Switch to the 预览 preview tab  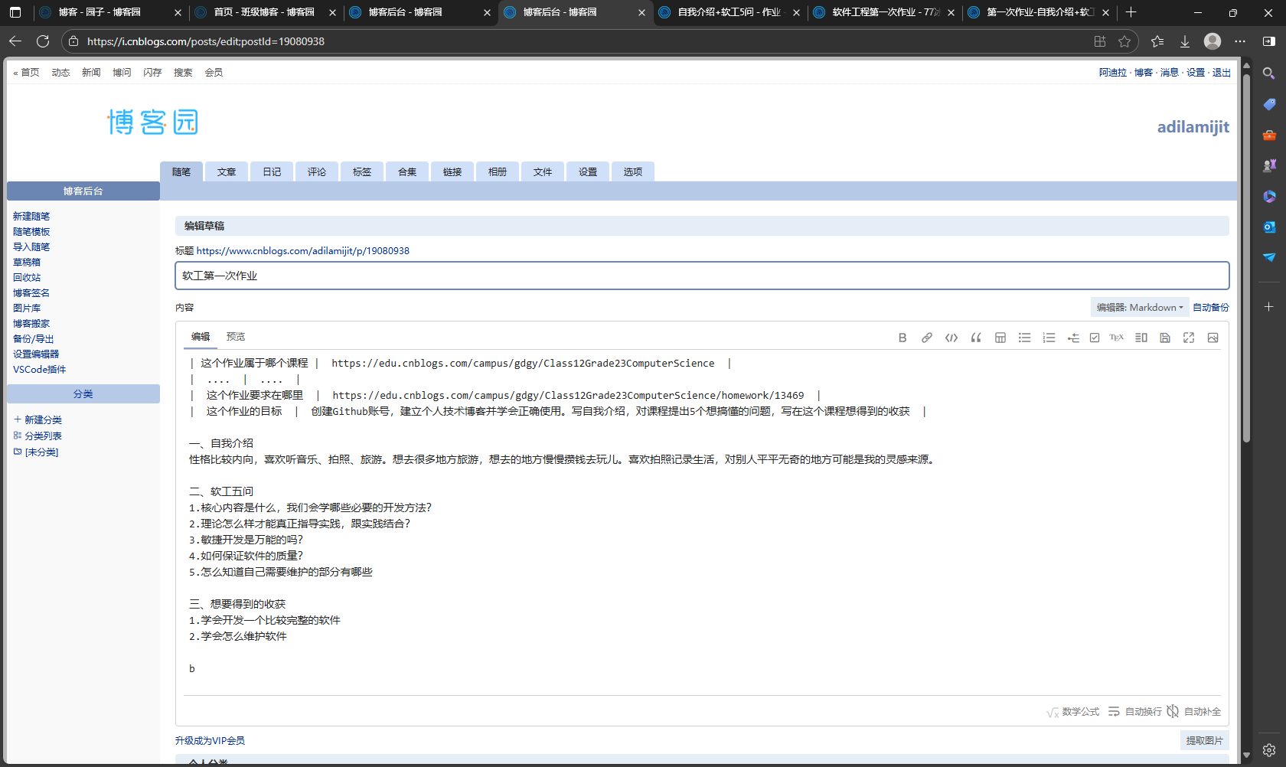click(236, 336)
